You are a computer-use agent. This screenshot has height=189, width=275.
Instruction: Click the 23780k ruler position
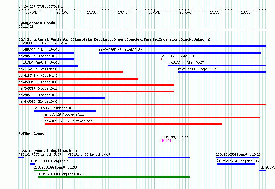click(247, 12)
